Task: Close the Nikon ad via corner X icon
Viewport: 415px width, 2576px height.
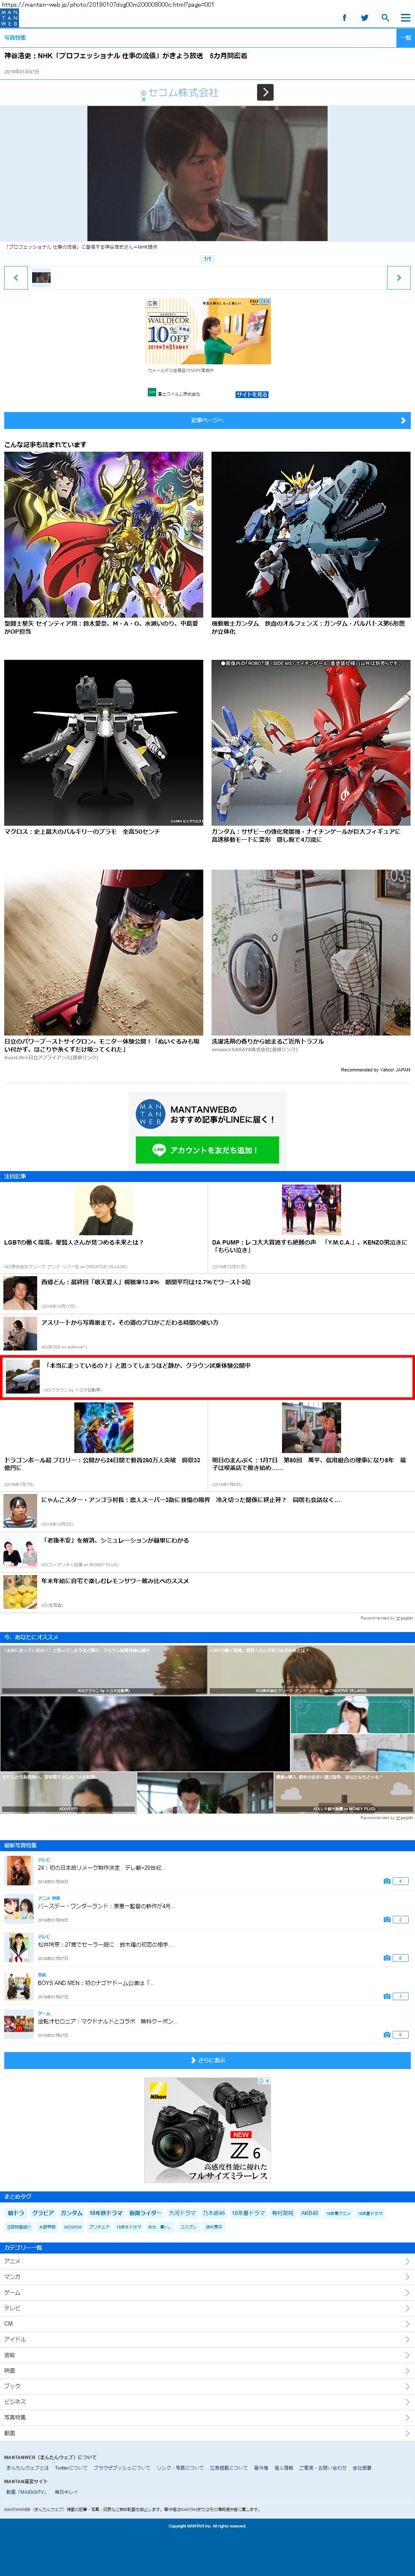Action: [x=266, y=2081]
